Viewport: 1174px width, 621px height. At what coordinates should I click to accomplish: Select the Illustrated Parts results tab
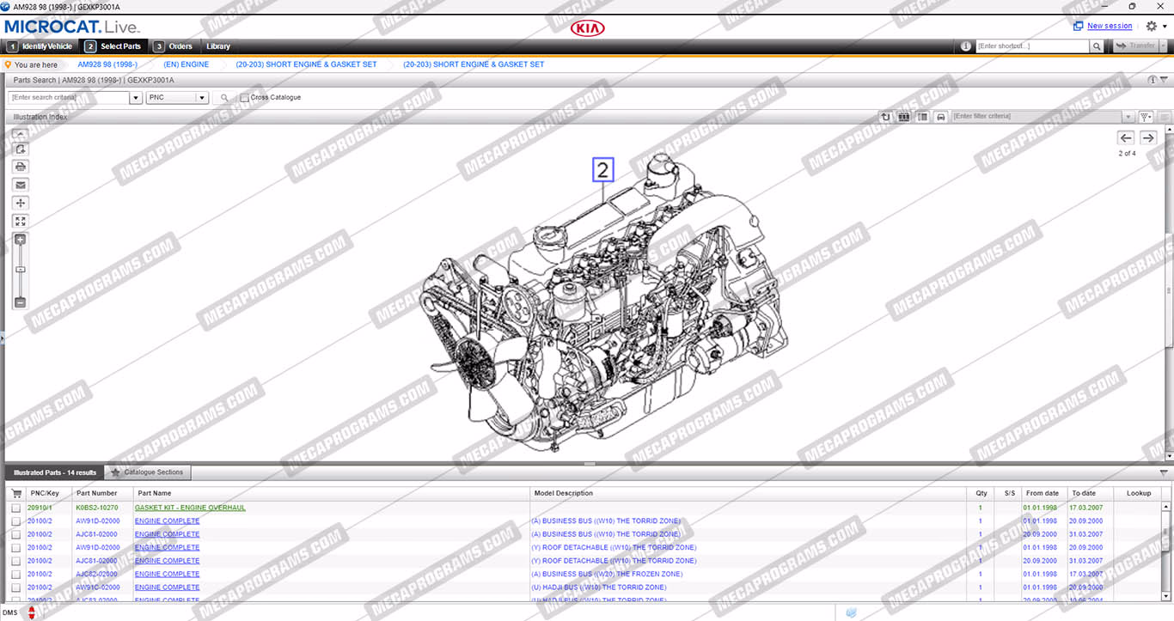[x=54, y=472]
